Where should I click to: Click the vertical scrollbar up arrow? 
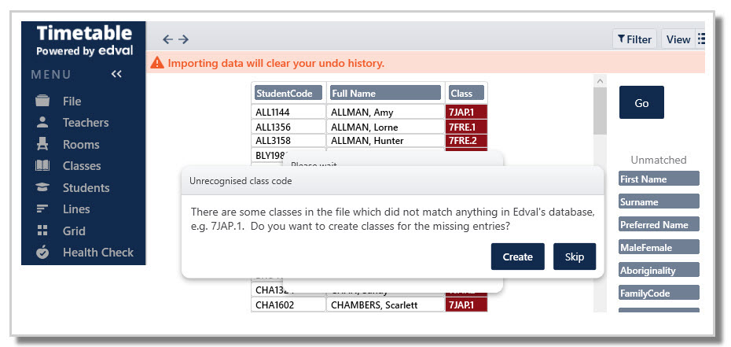[x=600, y=81]
